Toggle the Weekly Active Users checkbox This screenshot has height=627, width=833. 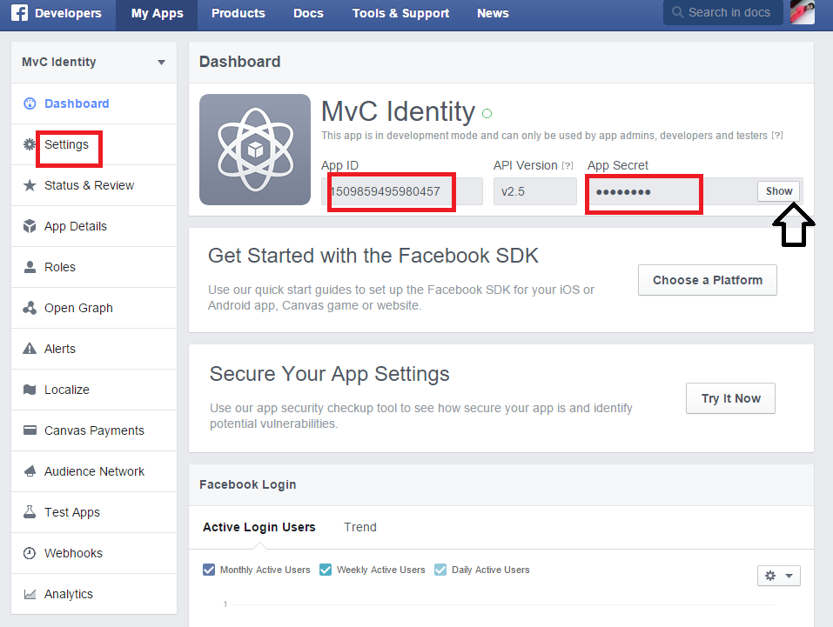(x=326, y=570)
